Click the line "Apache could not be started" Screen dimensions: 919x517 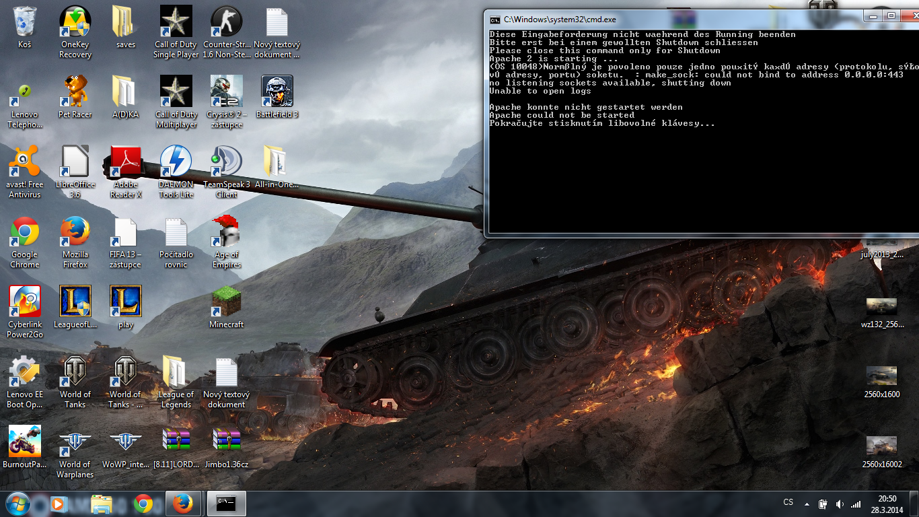pyautogui.click(x=562, y=115)
